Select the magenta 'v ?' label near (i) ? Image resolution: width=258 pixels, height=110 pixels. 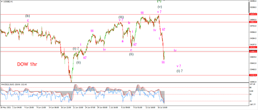(x=179, y=66)
